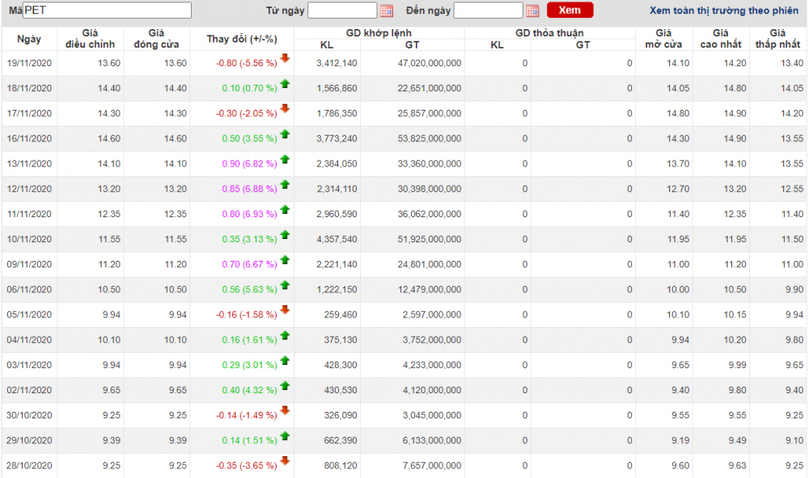Click the green up arrow on 16/11/2020 row

(x=285, y=133)
